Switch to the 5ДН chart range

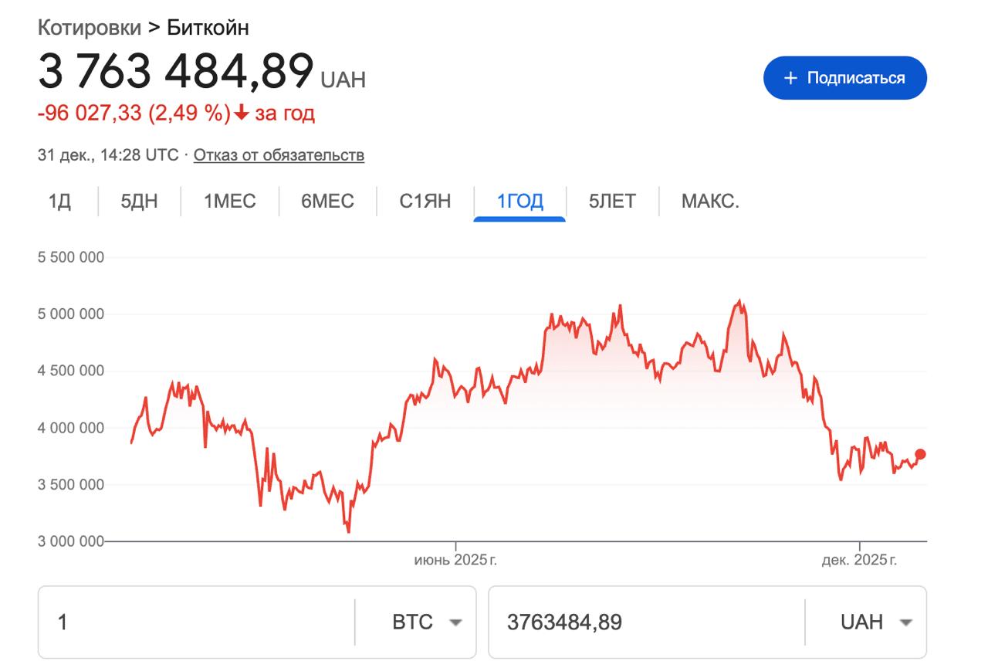[x=139, y=202]
